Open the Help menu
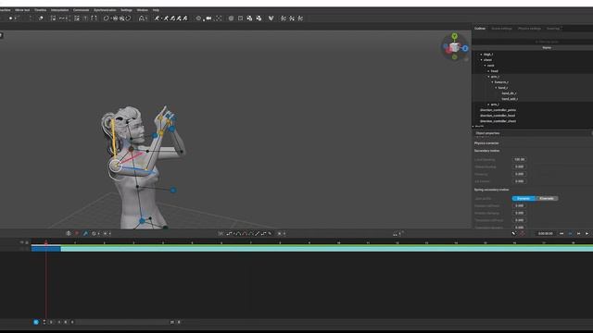 (156, 10)
